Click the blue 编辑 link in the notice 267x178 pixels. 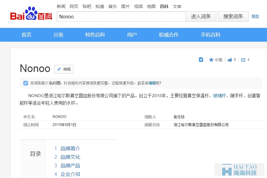[x=152, y=83]
